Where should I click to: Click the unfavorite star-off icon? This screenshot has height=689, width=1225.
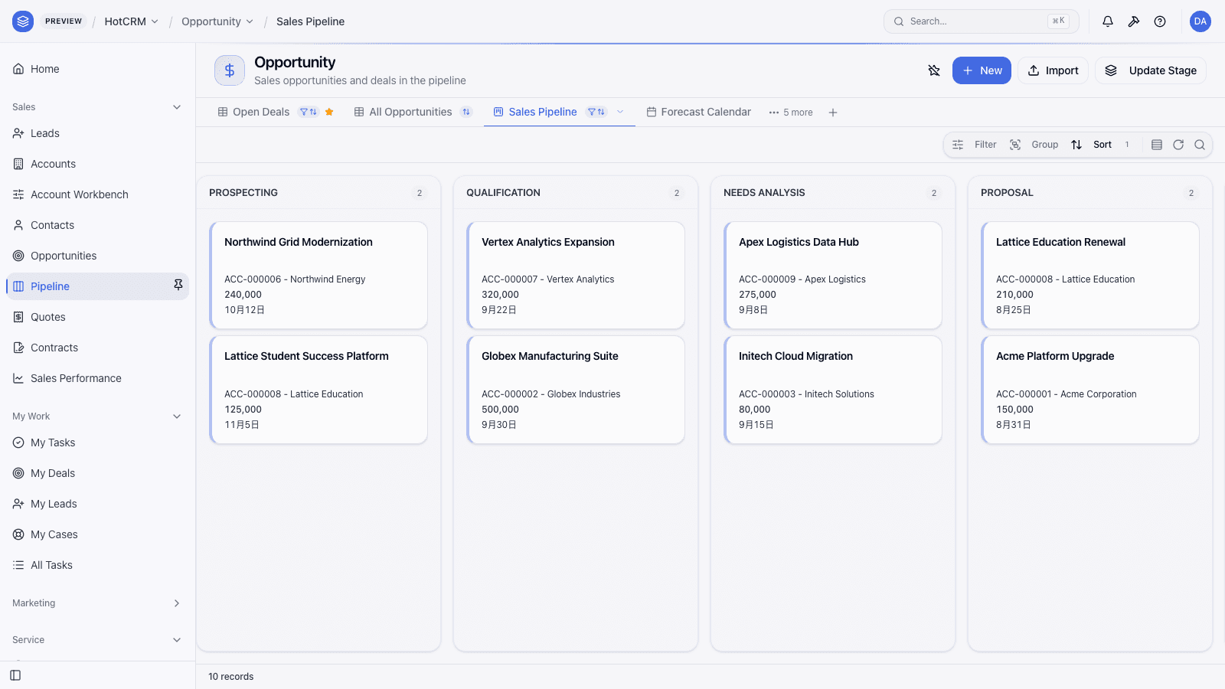(933, 70)
